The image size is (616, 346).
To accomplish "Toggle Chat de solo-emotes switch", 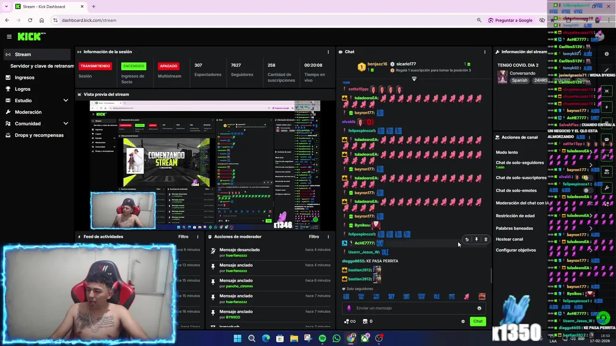I will tap(587, 191).
